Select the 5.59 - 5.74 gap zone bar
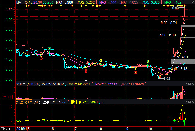Image resolution: width=195 pixels, height=131 pixels. click(x=188, y=26)
